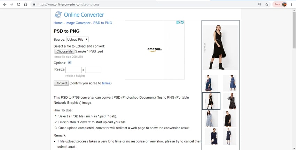Open the Source Upload File dropdown
The width and height of the screenshot is (296, 150).
77,39
